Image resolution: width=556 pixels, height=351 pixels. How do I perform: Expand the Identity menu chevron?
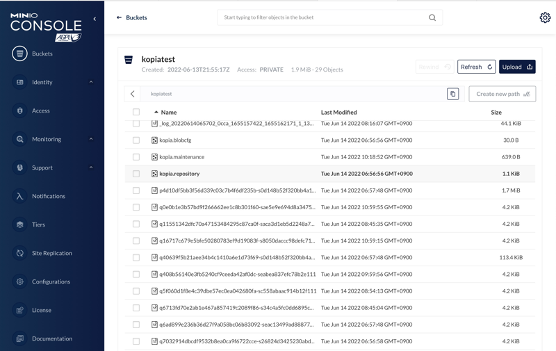click(91, 82)
